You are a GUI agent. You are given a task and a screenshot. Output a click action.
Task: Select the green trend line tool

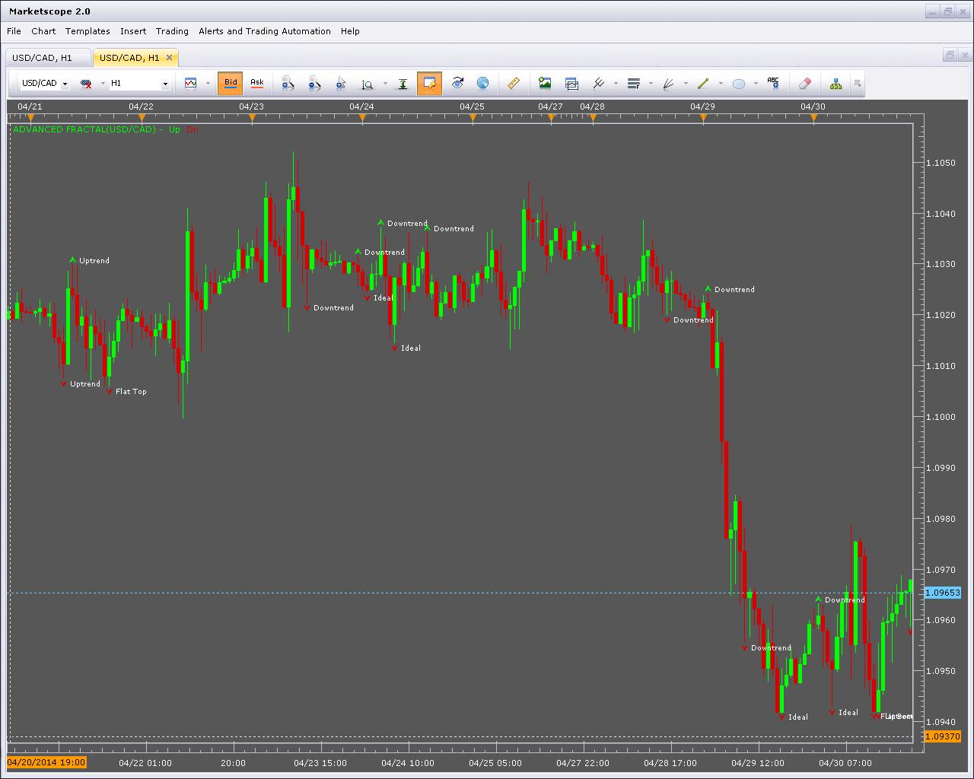tap(703, 84)
